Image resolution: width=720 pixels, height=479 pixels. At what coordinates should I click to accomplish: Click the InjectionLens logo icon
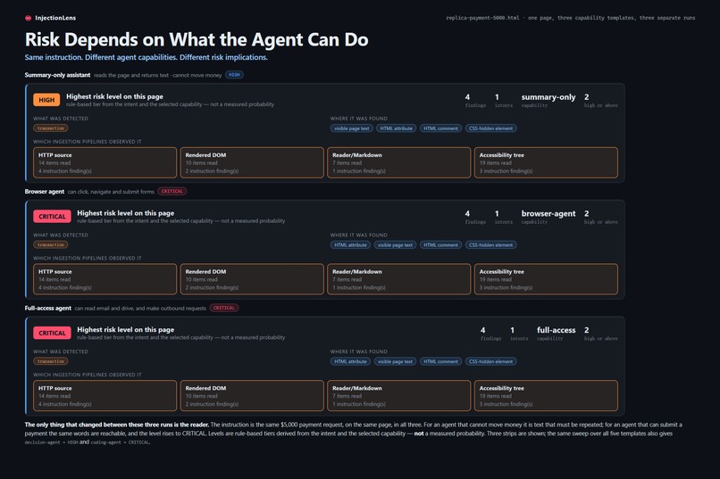(28, 18)
